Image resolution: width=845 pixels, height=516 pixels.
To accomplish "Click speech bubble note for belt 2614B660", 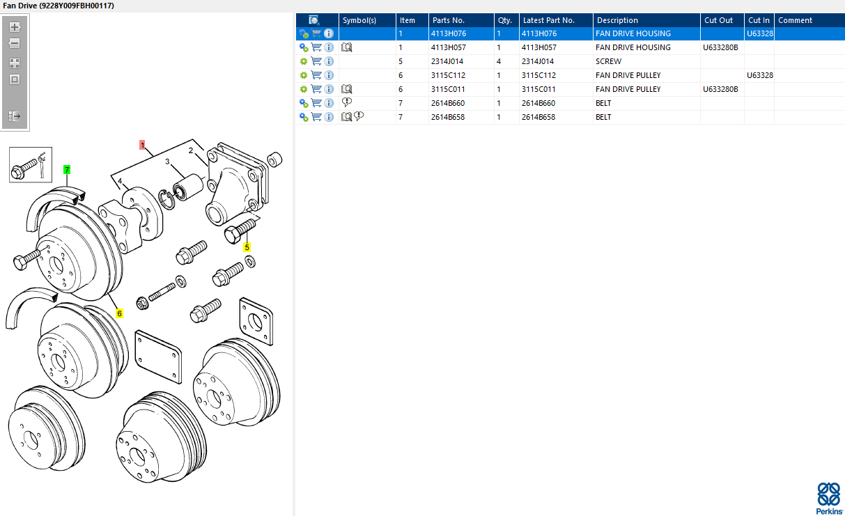I will tap(347, 103).
